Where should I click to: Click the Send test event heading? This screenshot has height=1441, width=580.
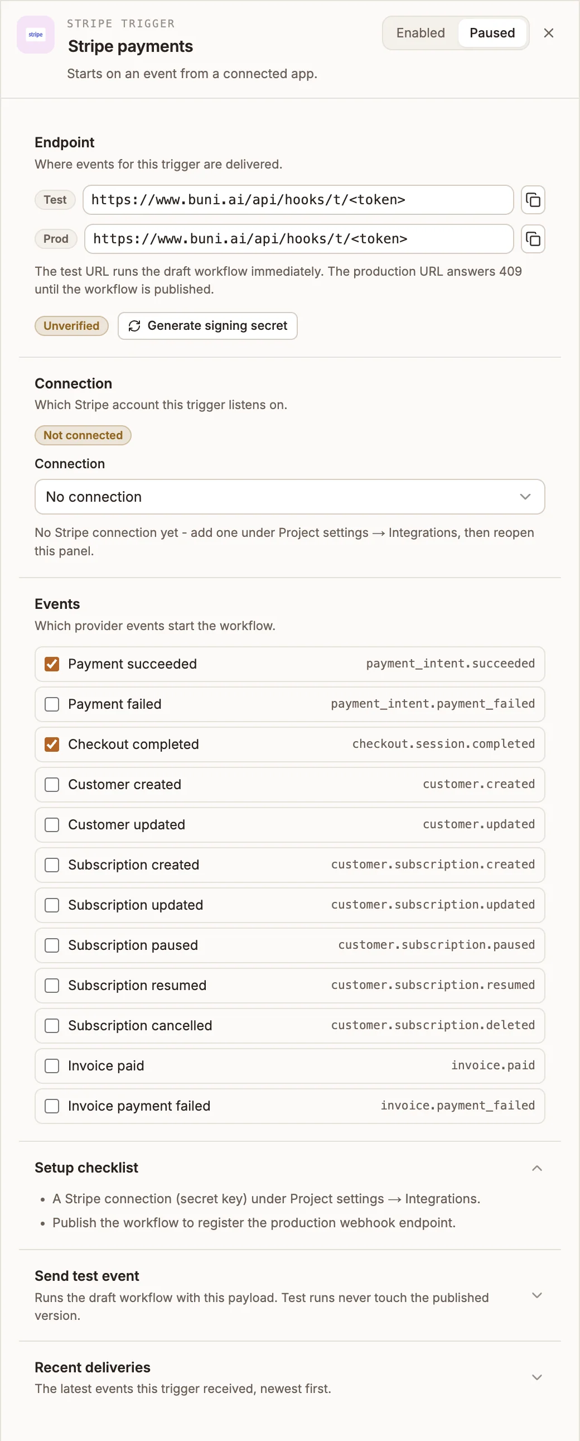(87, 1276)
